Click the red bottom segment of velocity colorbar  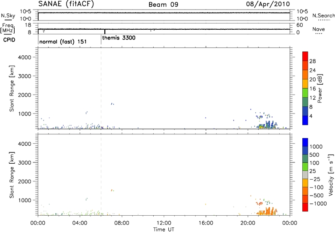[305, 207]
